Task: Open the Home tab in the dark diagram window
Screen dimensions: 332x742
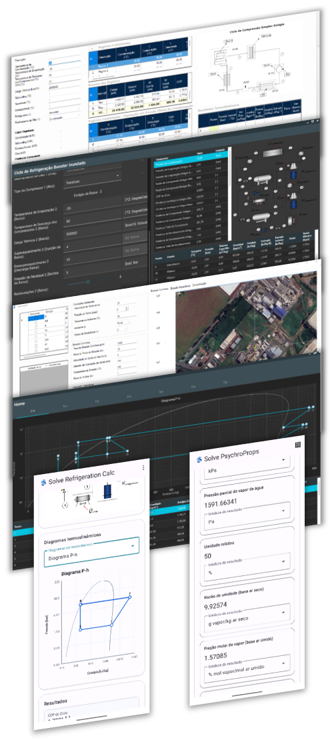Action: point(19,404)
